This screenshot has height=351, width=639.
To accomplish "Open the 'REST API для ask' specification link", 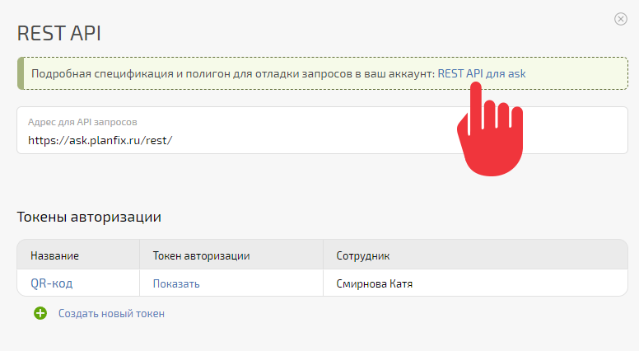I will (x=481, y=74).
